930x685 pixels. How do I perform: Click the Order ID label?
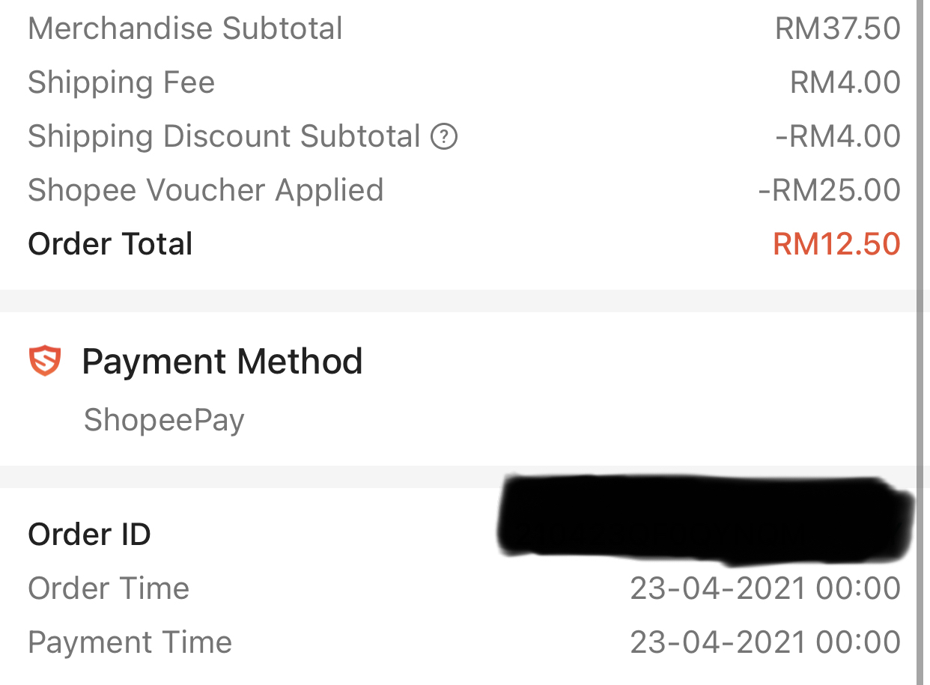[89, 535]
